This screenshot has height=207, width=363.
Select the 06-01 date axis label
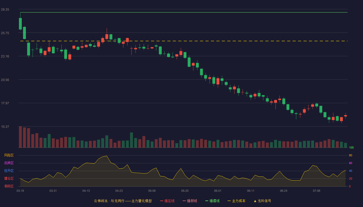click(218, 191)
